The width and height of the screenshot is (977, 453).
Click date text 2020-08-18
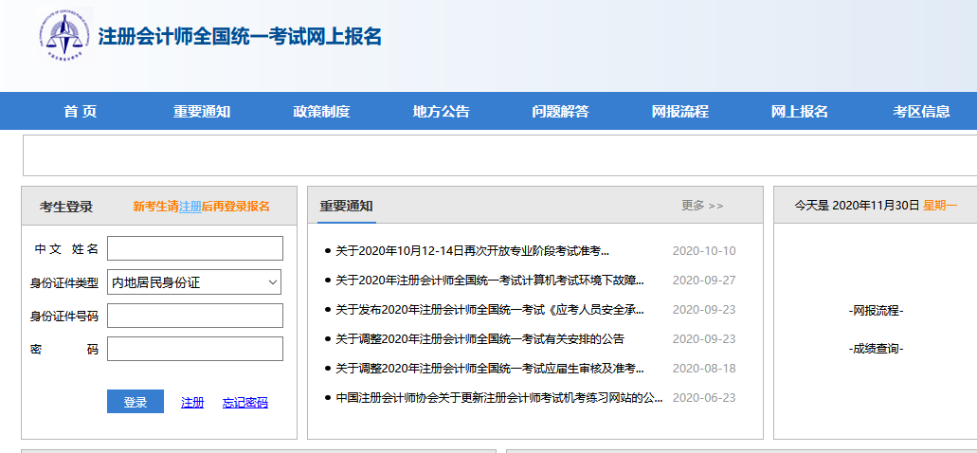(x=704, y=369)
